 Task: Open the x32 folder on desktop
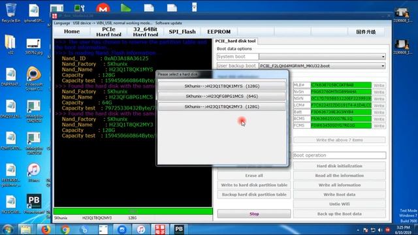10,44
